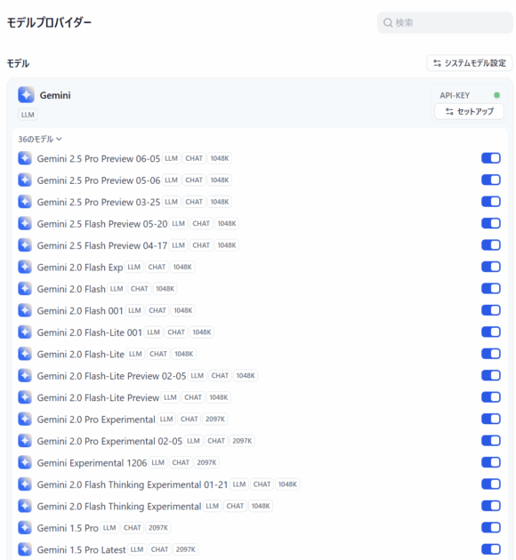Toggle off Gemini 2.0 Flash 001
516x560 pixels.
(490, 310)
